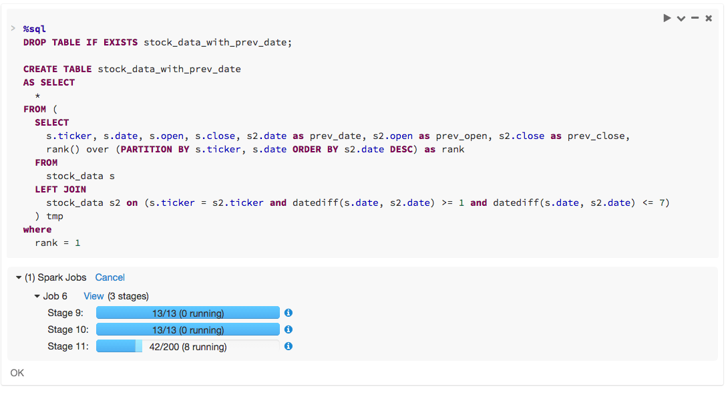Cancel the running Spark jobs
Screen dimensions: 728x393
110,277
